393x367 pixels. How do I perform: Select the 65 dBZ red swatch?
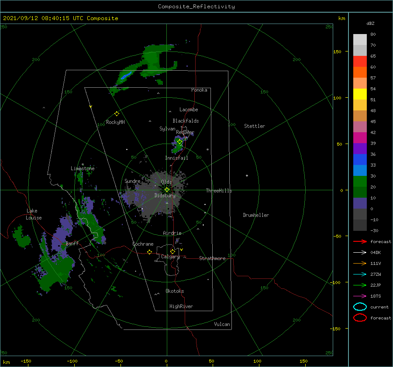point(360,62)
